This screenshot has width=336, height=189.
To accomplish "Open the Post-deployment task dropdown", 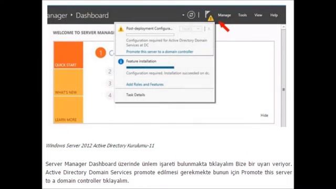I will [x=191, y=29].
